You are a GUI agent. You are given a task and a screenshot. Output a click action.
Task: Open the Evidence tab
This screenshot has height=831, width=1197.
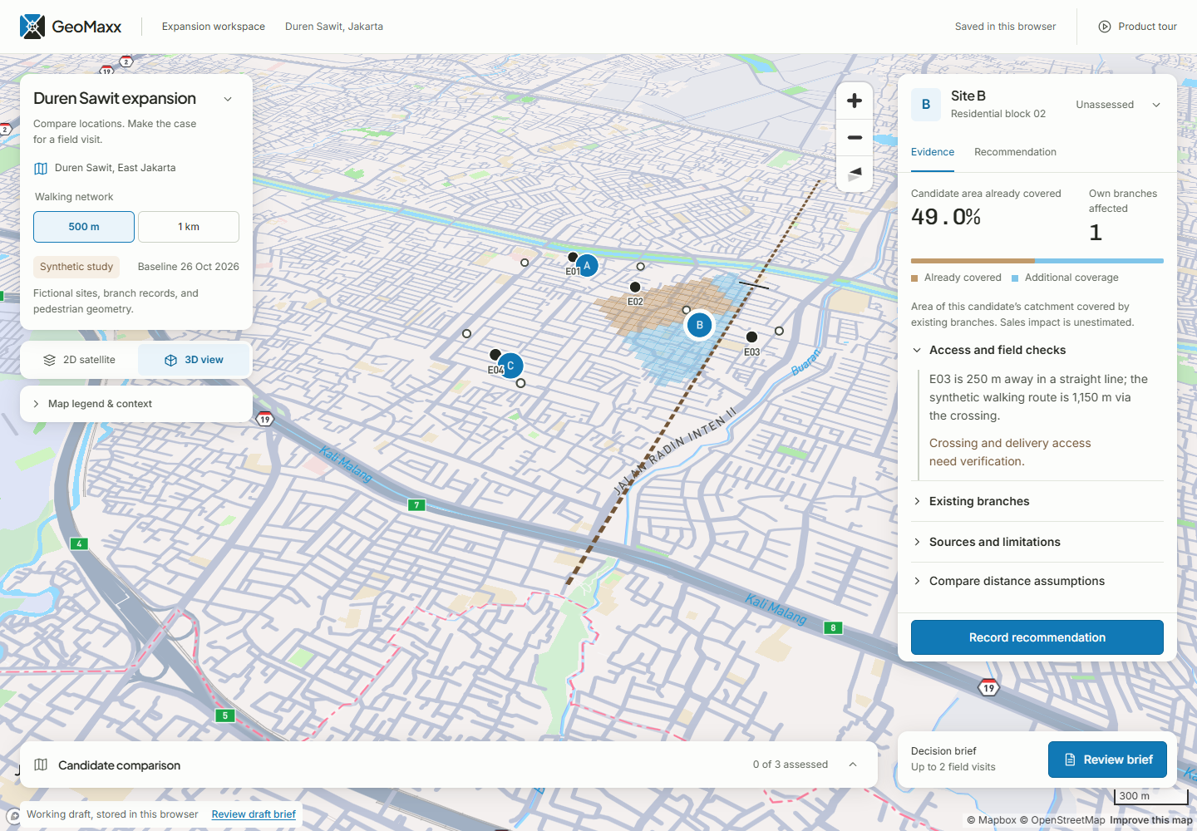pyautogui.click(x=933, y=152)
